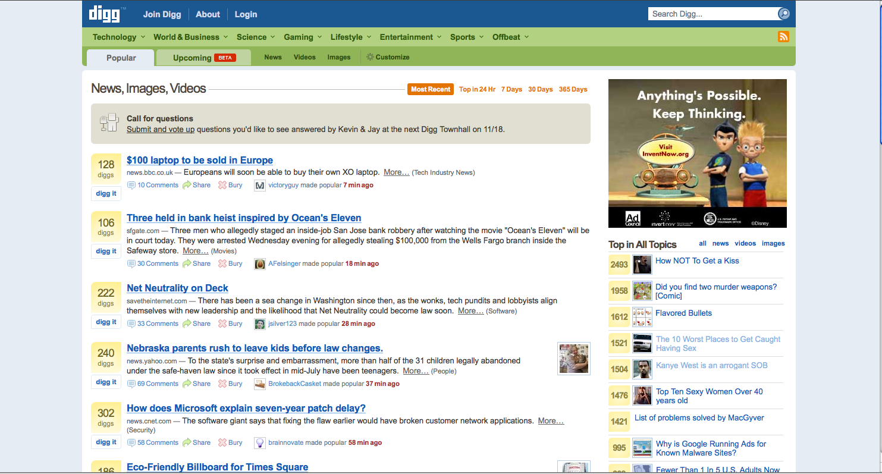Open victoryguy's avatar icon
Screen dimensions: 882x474
click(x=259, y=186)
